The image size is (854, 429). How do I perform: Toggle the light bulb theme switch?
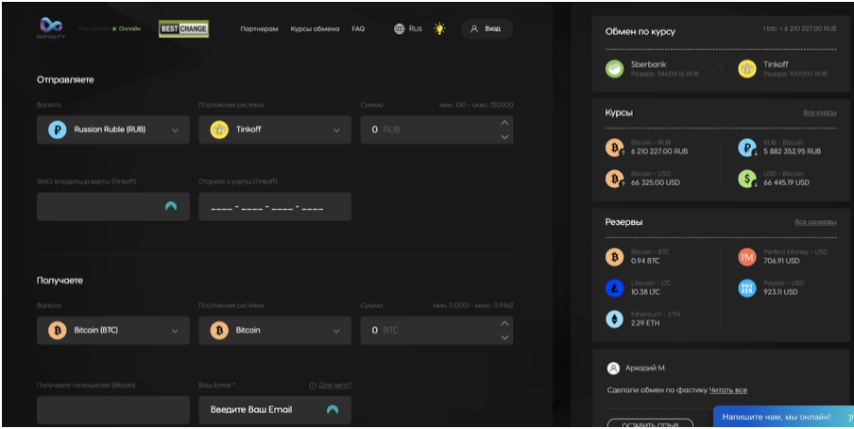pyautogui.click(x=439, y=28)
